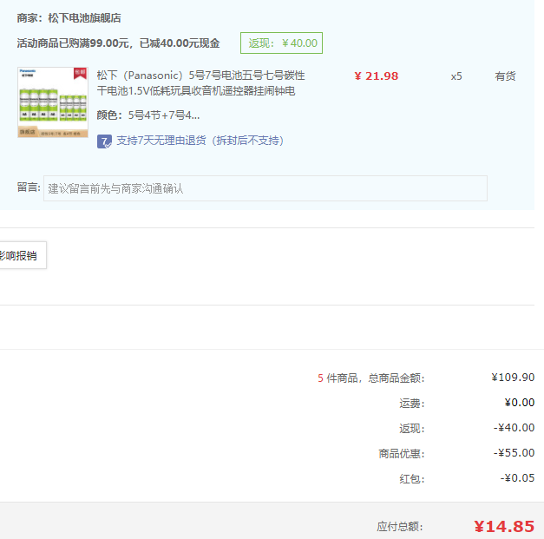Viewport: 544px width, 539px height.
Task: Click the 红包 label
Action: 412,478
